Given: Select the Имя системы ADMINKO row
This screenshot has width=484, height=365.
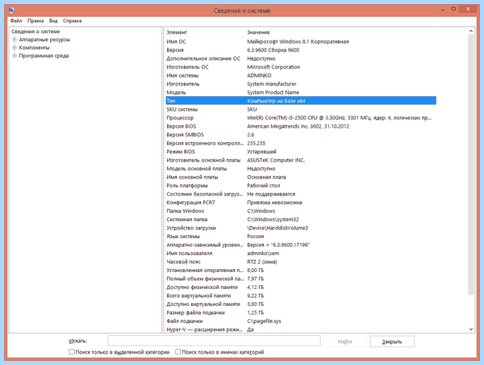Looking at the screenshot, I should [x=301, y=75].
